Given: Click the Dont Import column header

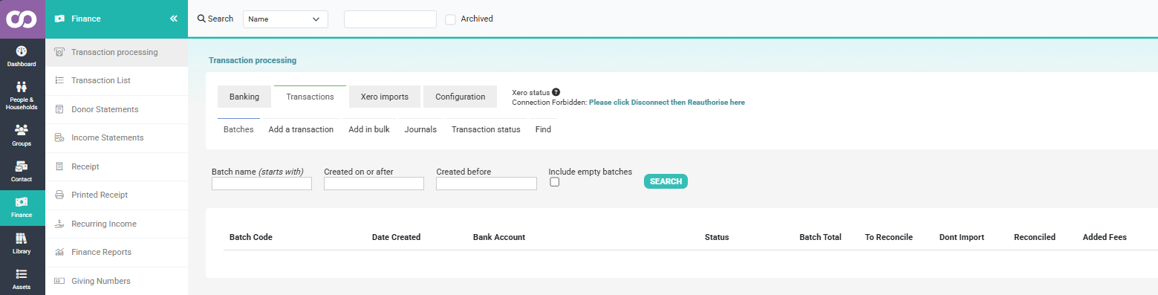Looking at the screenshot, I should [962, 238].
